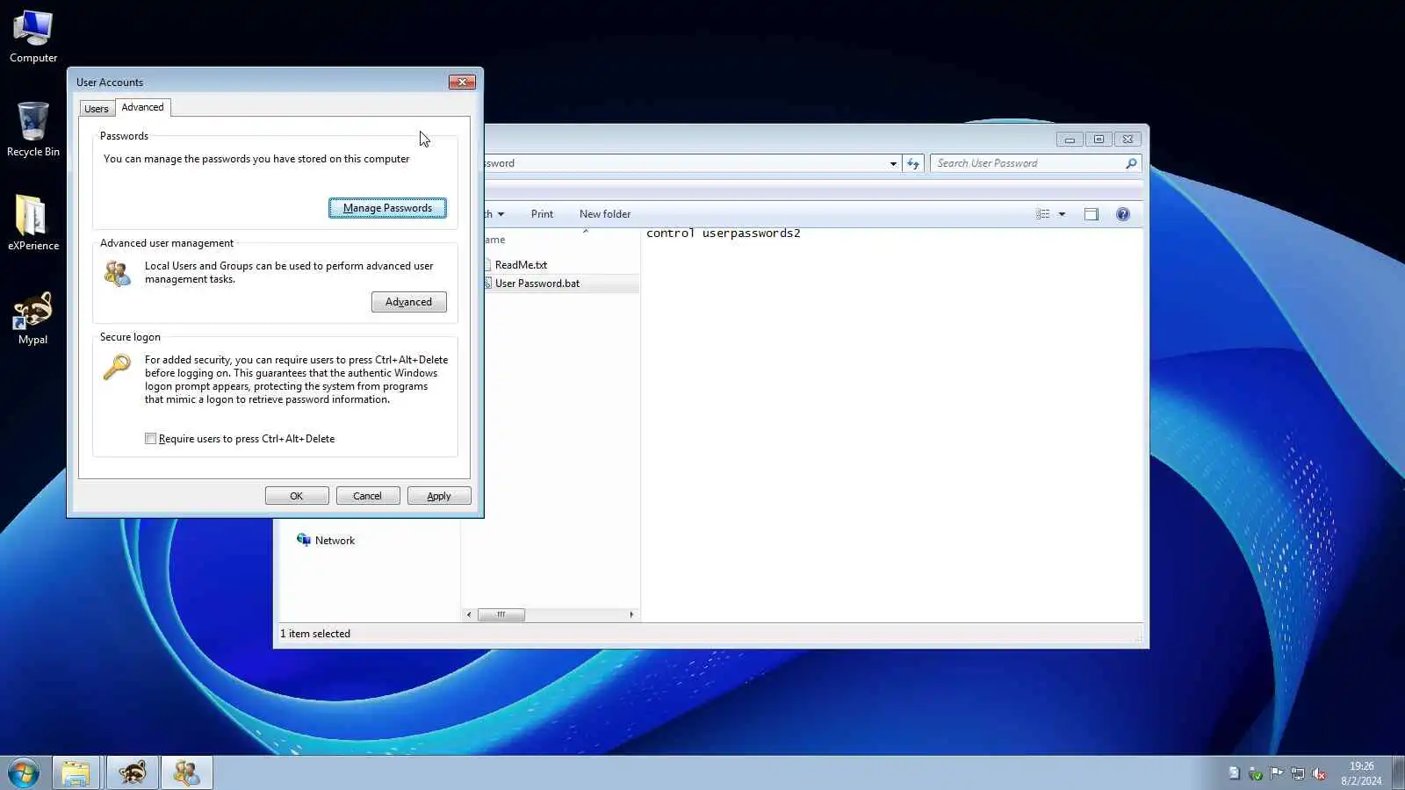Click the search magnifier icon in Explorer

[1131, 163]
